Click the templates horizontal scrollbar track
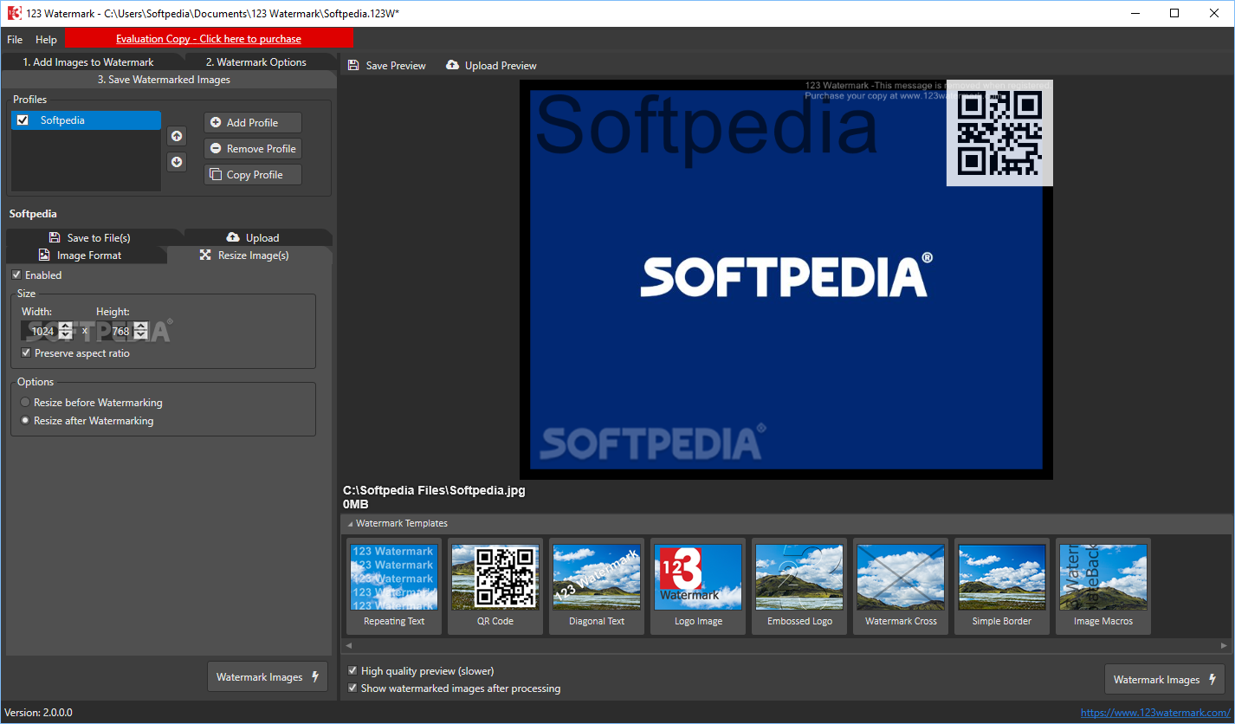 (786, 645)
